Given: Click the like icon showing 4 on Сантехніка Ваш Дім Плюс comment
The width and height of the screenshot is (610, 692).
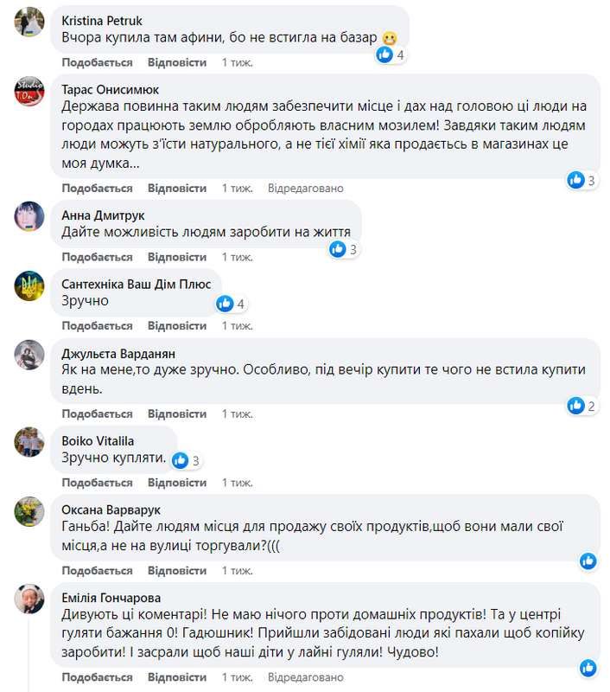Looking at the screenshot, I should 224,304.
